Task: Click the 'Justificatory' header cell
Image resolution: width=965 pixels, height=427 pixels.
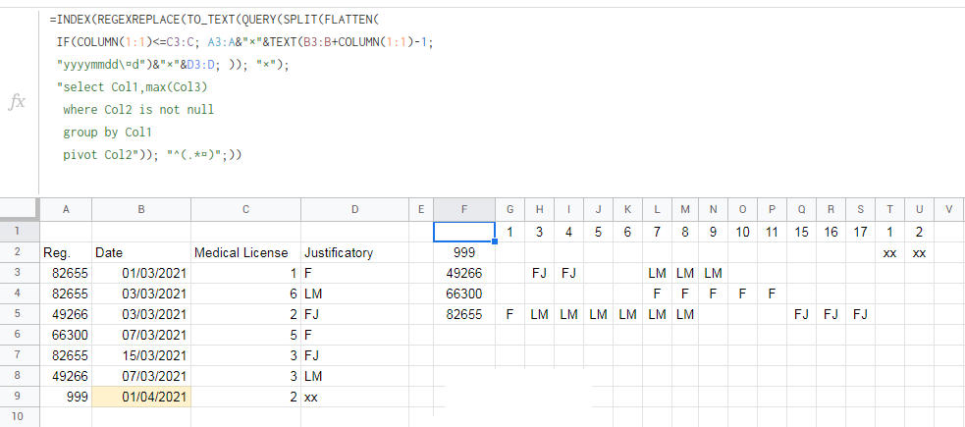Action: (x=355, y=253)
